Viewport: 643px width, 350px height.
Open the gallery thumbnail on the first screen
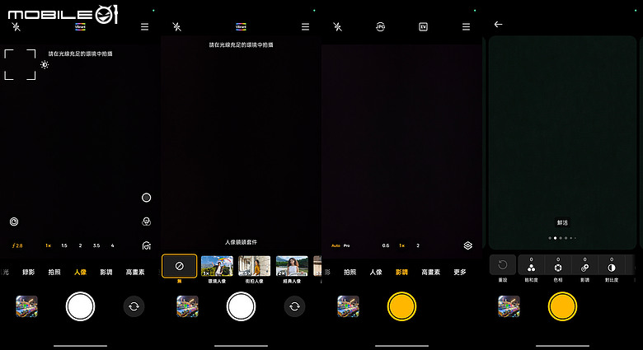pyautogui.click(x=26, y=306)
